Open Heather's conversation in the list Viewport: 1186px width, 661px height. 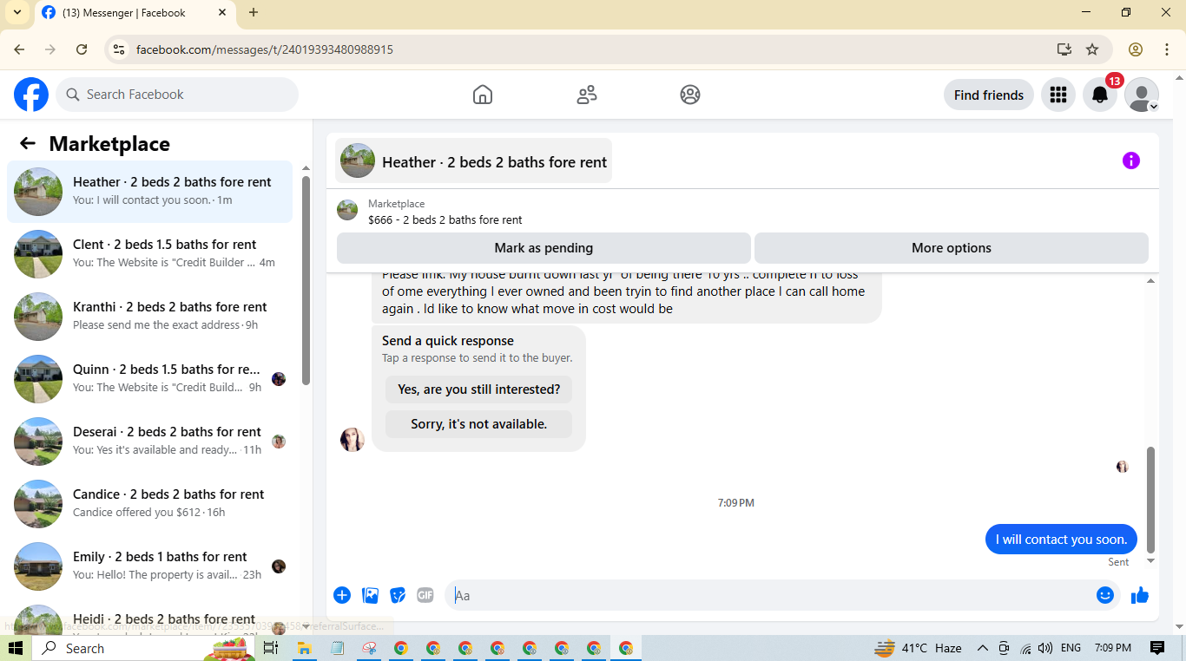click(x=149, y=192)
